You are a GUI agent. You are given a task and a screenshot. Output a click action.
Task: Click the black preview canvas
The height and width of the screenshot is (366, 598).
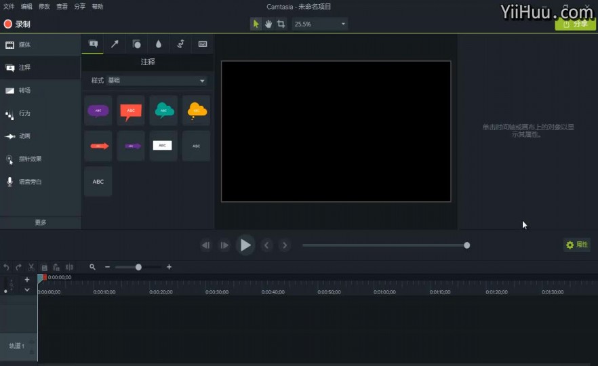(336, 131)
